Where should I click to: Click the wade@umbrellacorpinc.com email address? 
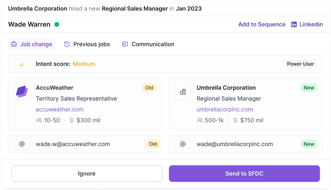click(235, 144)
